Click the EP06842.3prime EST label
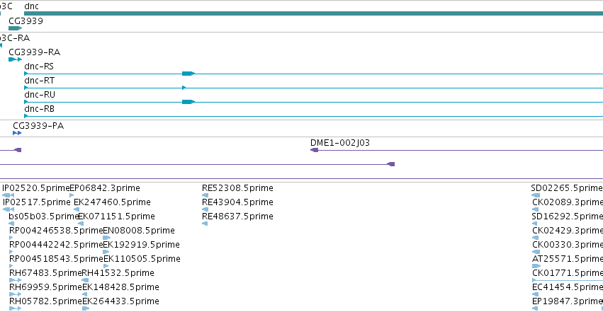This screenshot has width=603, height=312. tap(105, 188)
